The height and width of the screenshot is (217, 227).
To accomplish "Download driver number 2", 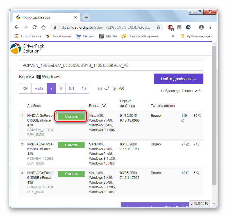I will (71, 145).
